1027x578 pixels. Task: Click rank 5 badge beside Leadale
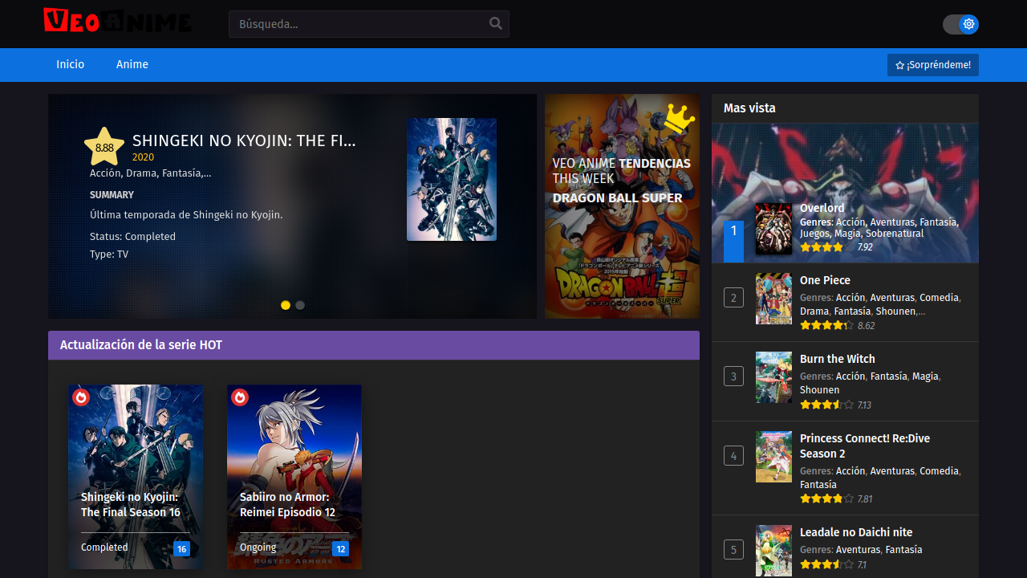(x=733, y=550)
